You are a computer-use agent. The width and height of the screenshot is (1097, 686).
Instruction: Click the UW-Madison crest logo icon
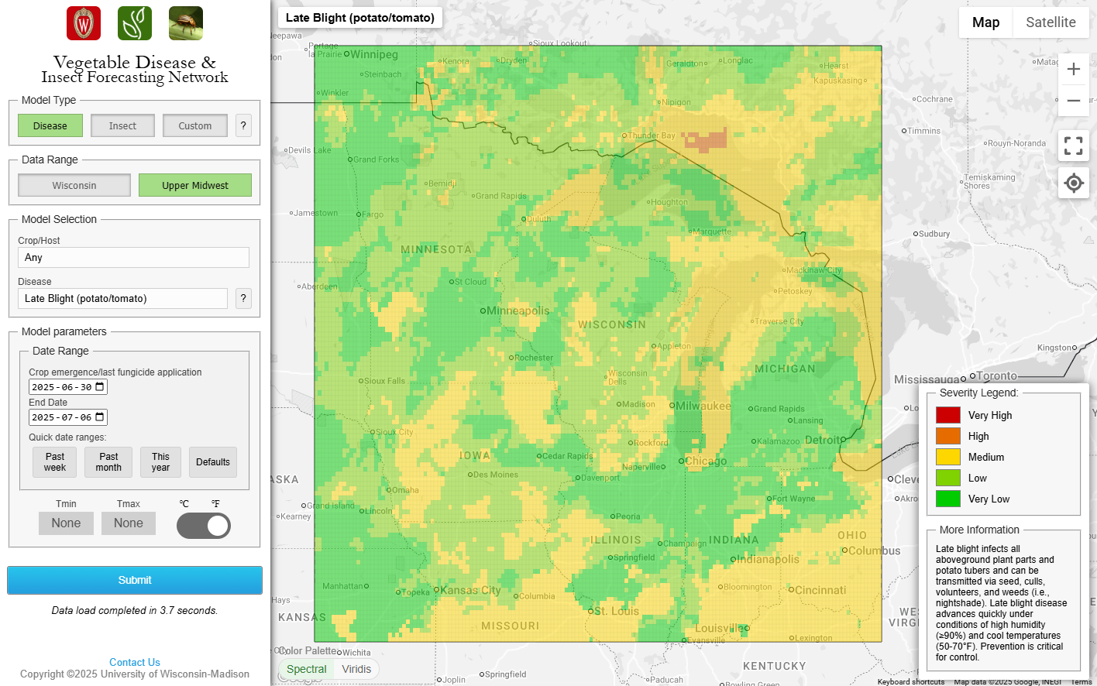[x=84, y=23]
